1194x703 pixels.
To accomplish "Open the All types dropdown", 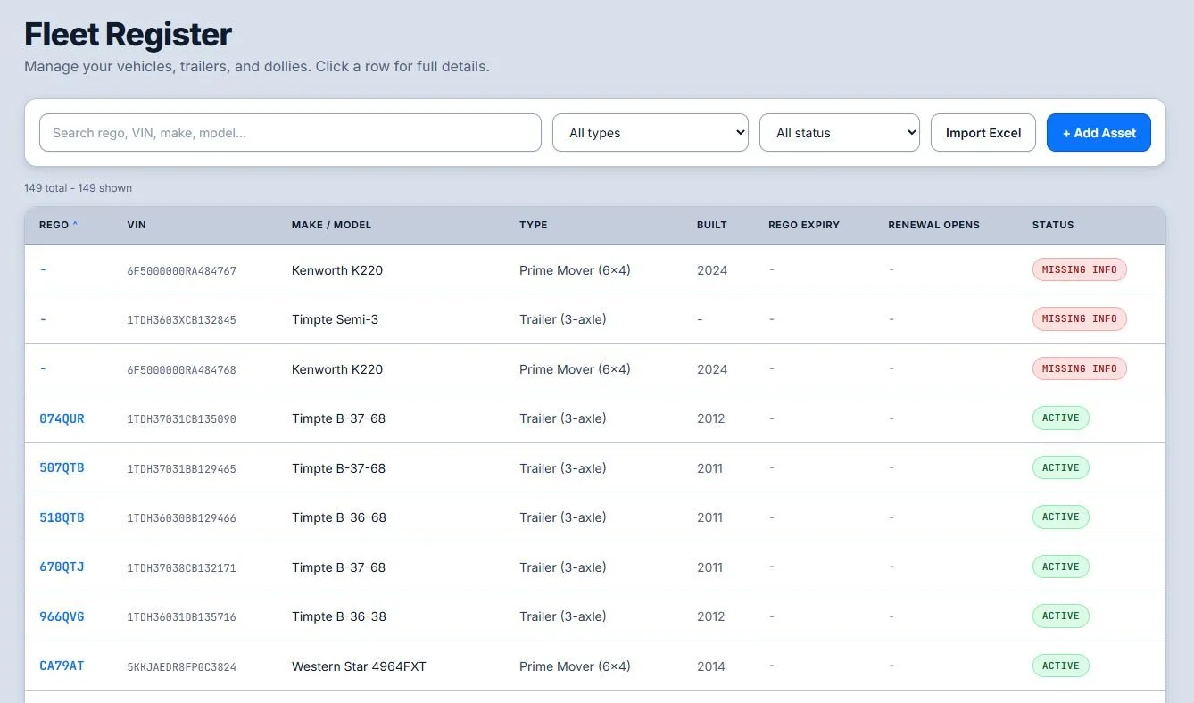I will (x=651, y=133).
